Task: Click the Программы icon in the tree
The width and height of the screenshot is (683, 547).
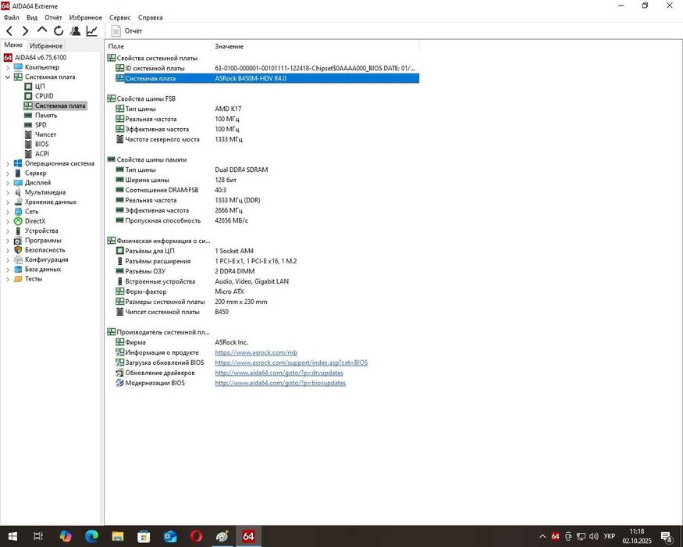Action: [x=18, y=241]
